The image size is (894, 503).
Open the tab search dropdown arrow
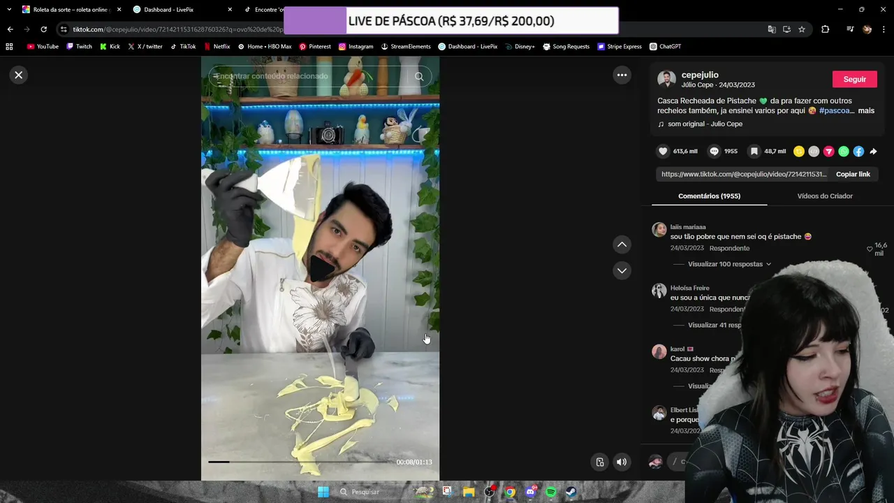point(9,9)
